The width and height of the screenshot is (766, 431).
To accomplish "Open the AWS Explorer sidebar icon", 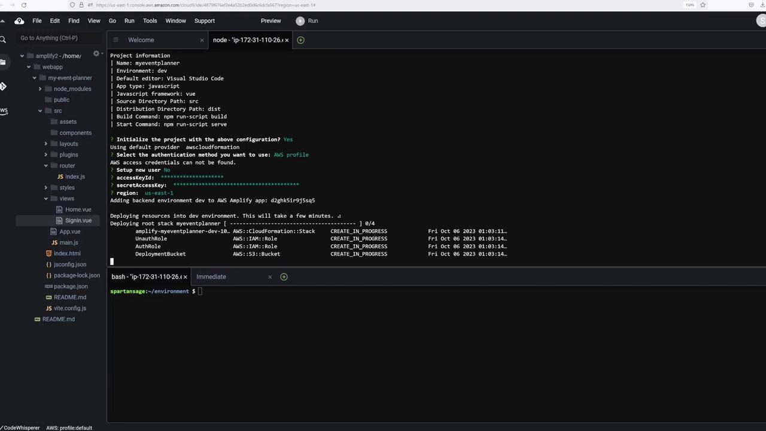I will [x=4, y=111].
